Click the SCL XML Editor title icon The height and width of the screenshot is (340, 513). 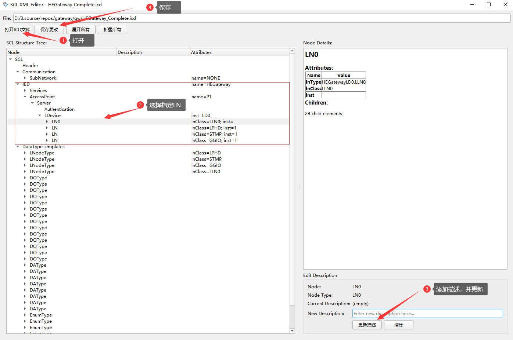pyautogui.click(x=5, y=5)
